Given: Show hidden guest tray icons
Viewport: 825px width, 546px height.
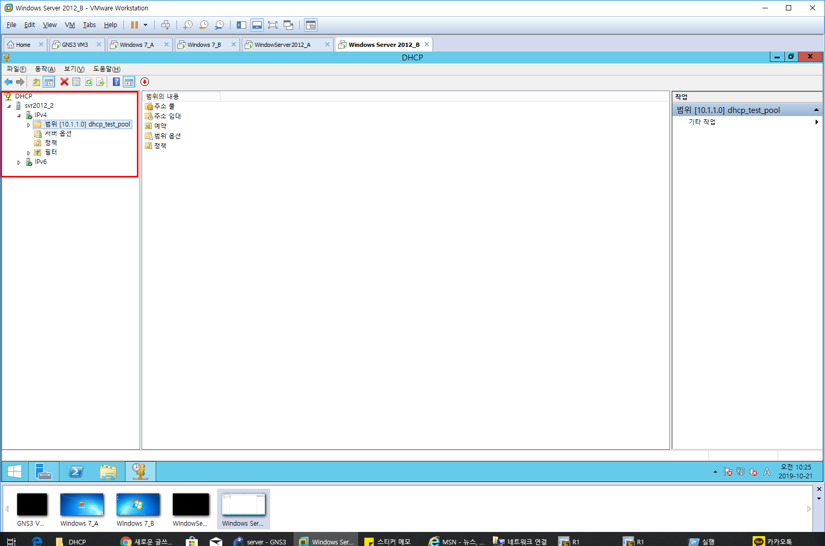Looking at the screenshot, I should (x=715, y=472).
